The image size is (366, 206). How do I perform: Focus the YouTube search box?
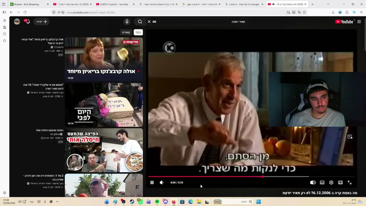click(x=197, y=22)
